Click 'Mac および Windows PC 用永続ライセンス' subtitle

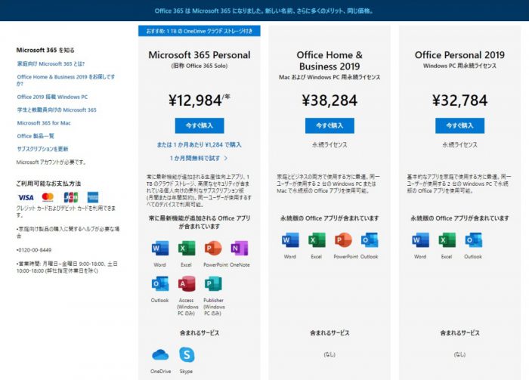coord(329,77)
